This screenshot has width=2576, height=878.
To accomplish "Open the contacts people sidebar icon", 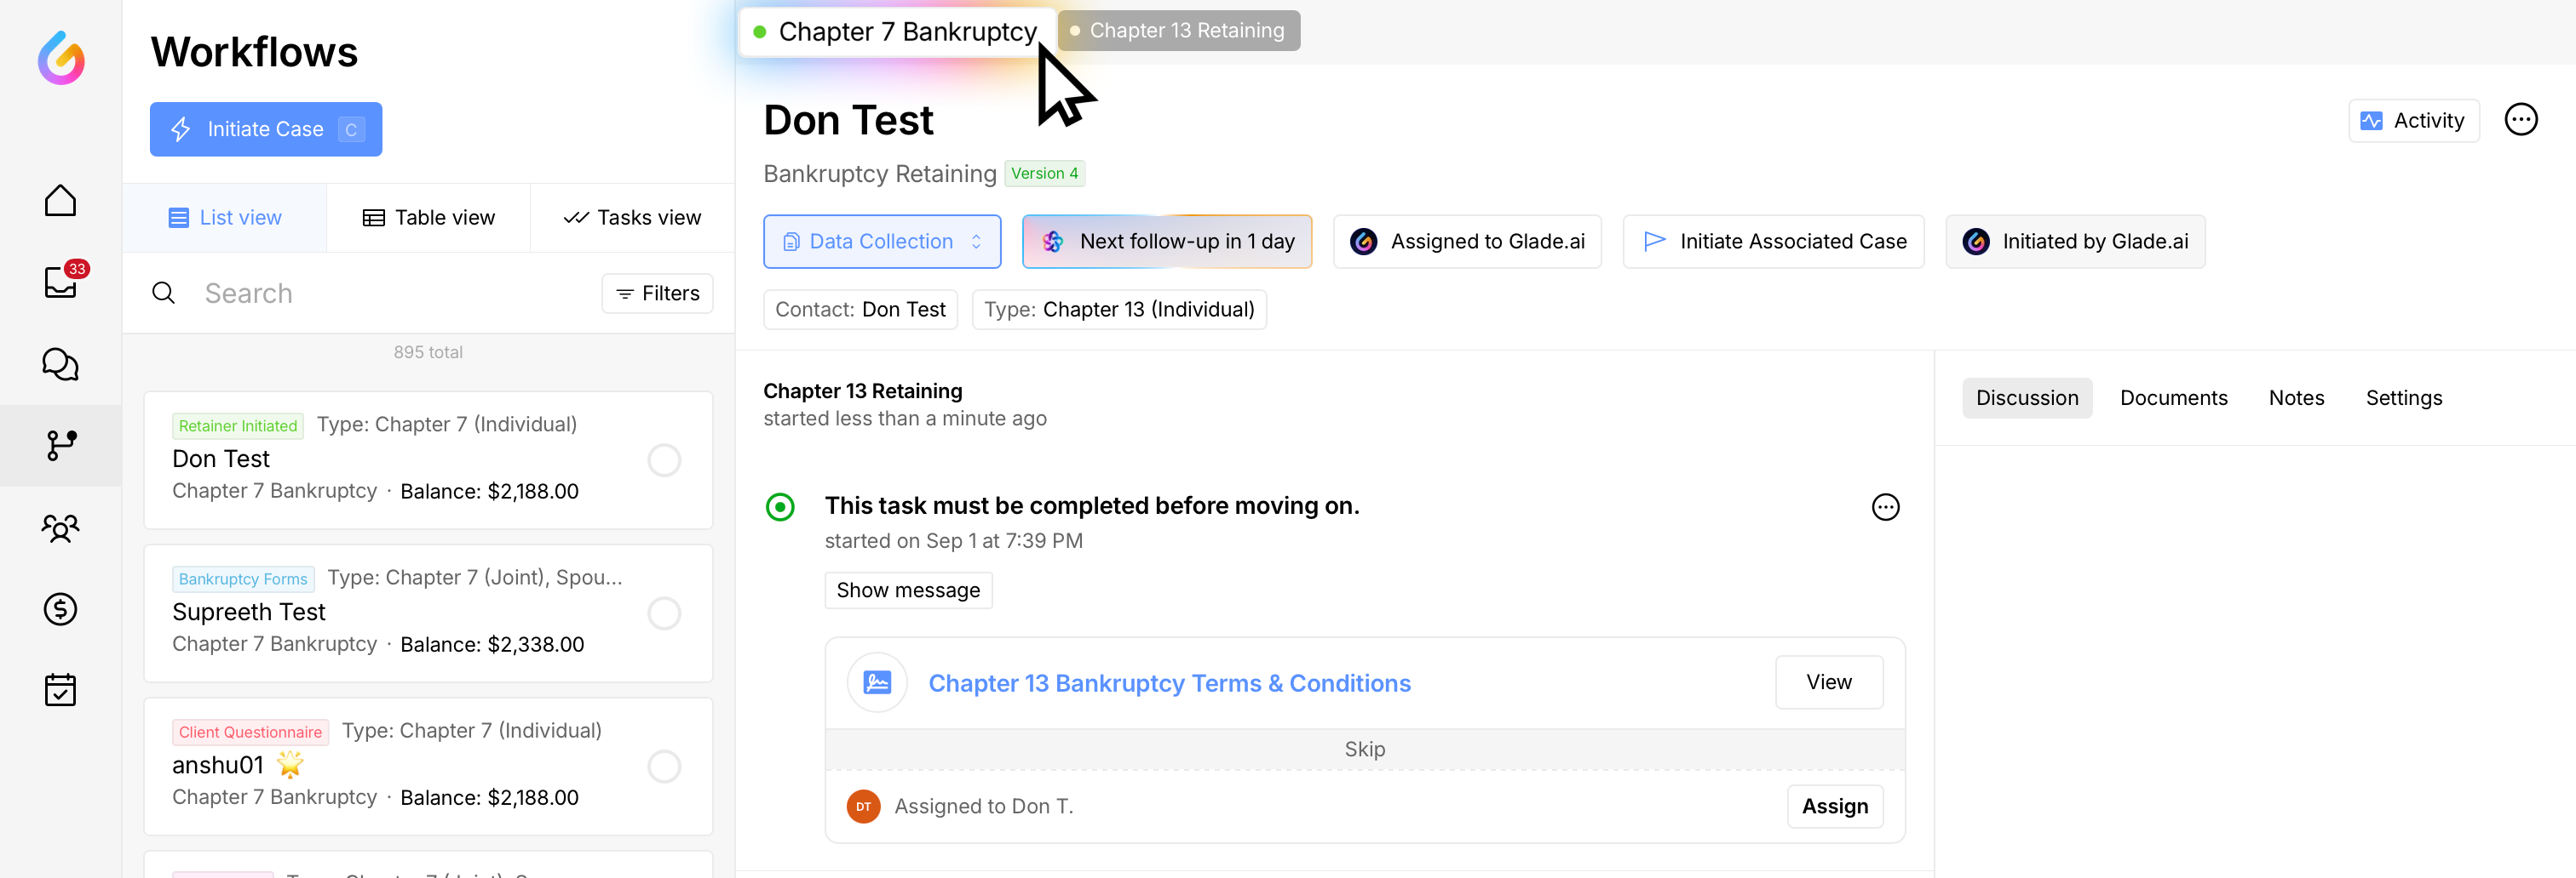I will tap(60, 527).
